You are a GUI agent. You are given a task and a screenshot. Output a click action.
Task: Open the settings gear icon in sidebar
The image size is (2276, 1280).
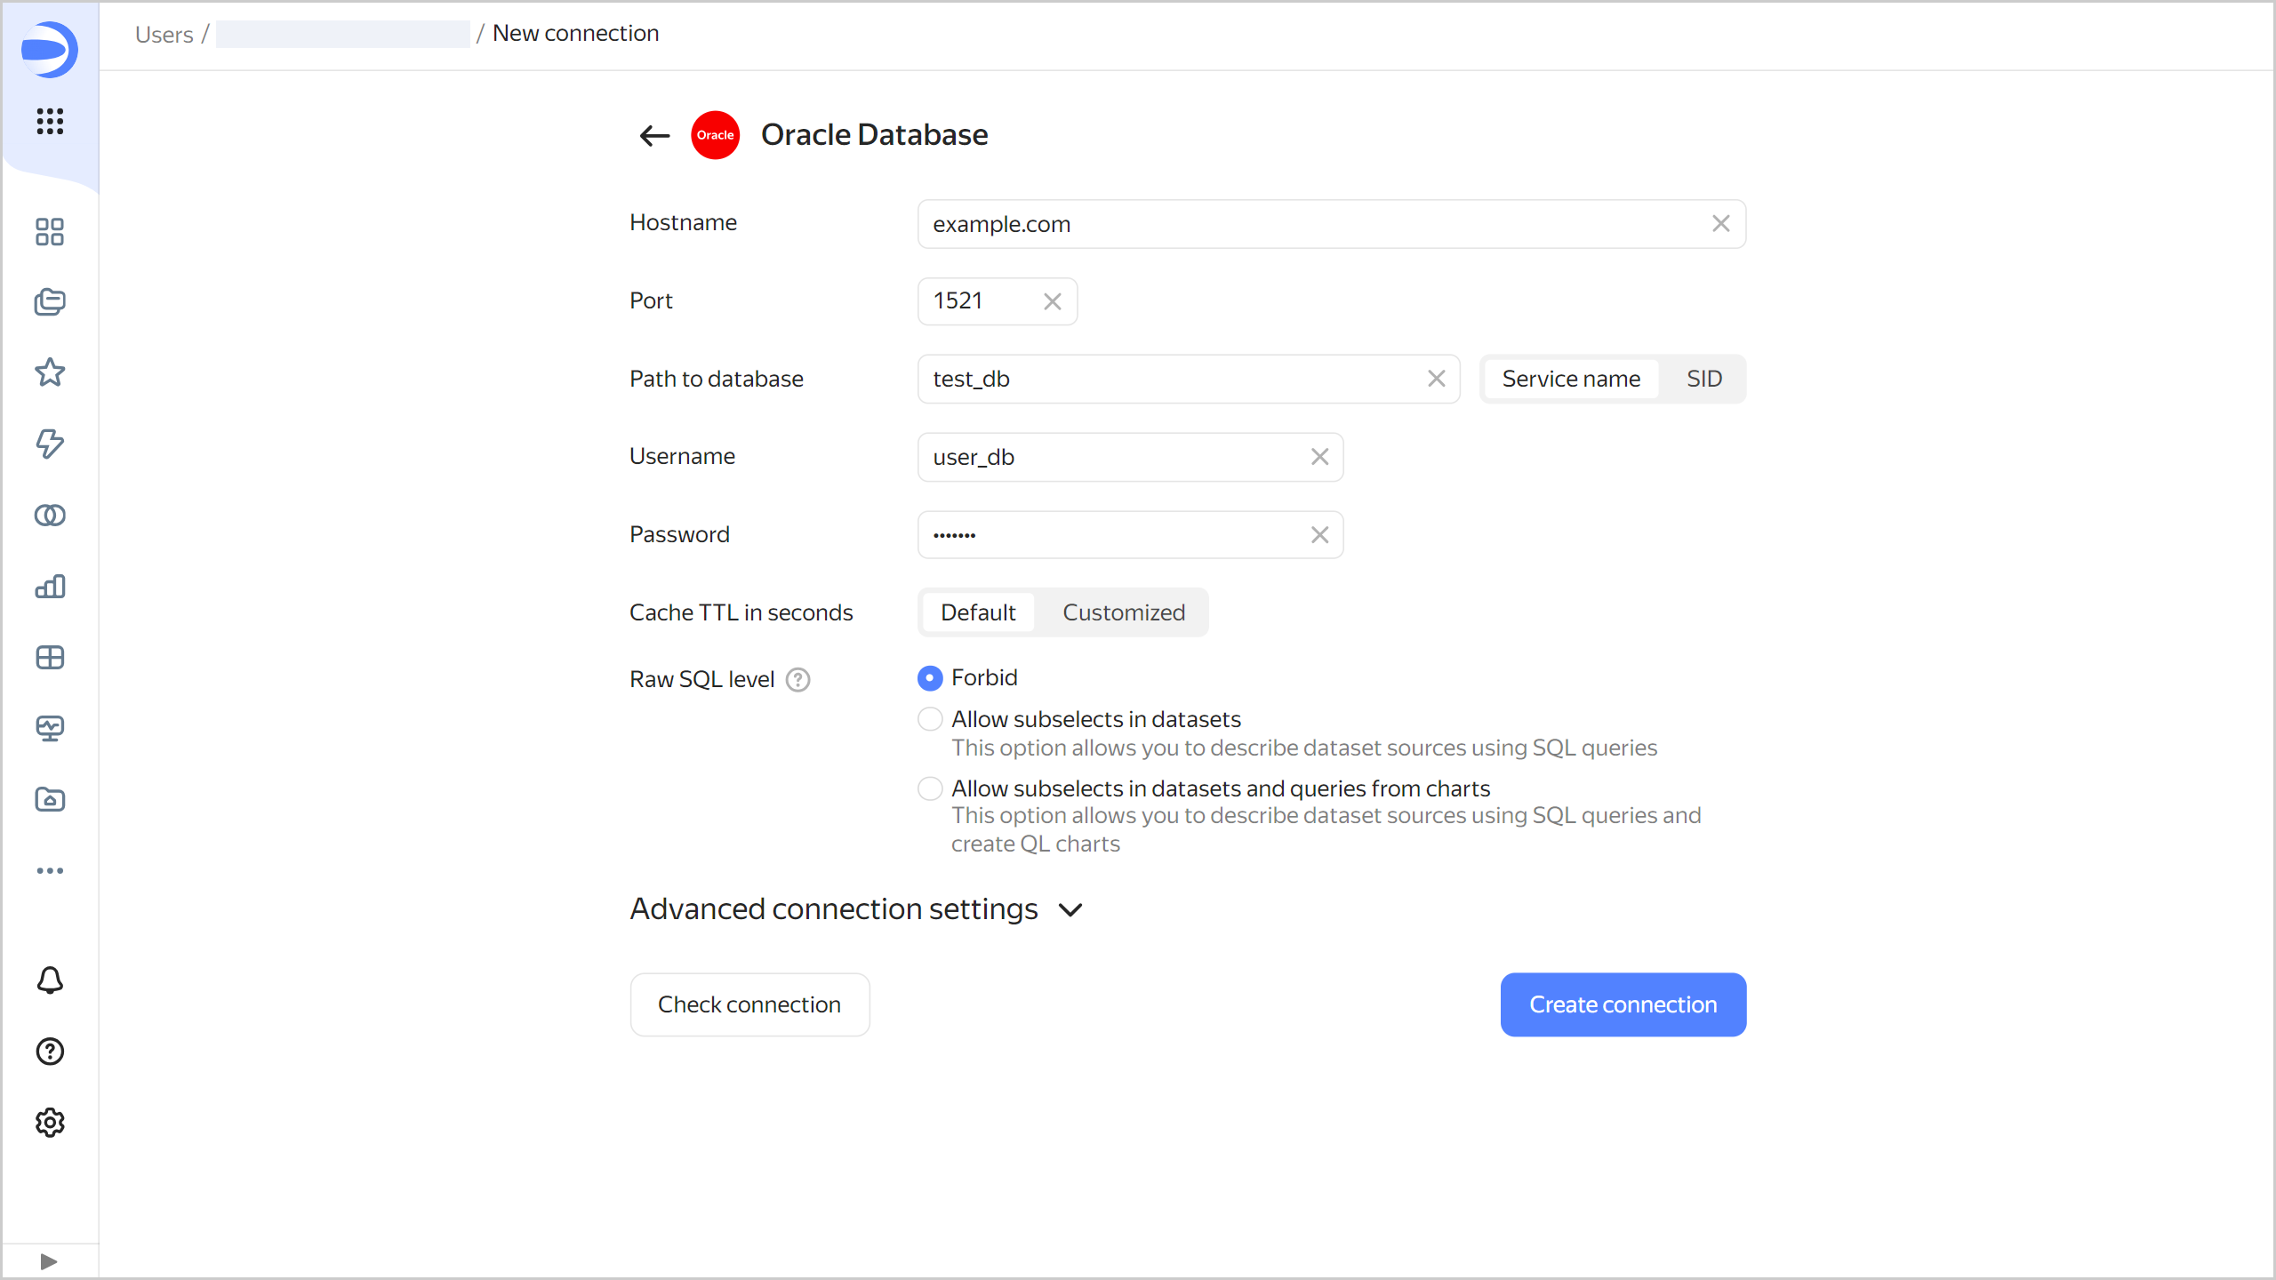[x=50, y=1123]
